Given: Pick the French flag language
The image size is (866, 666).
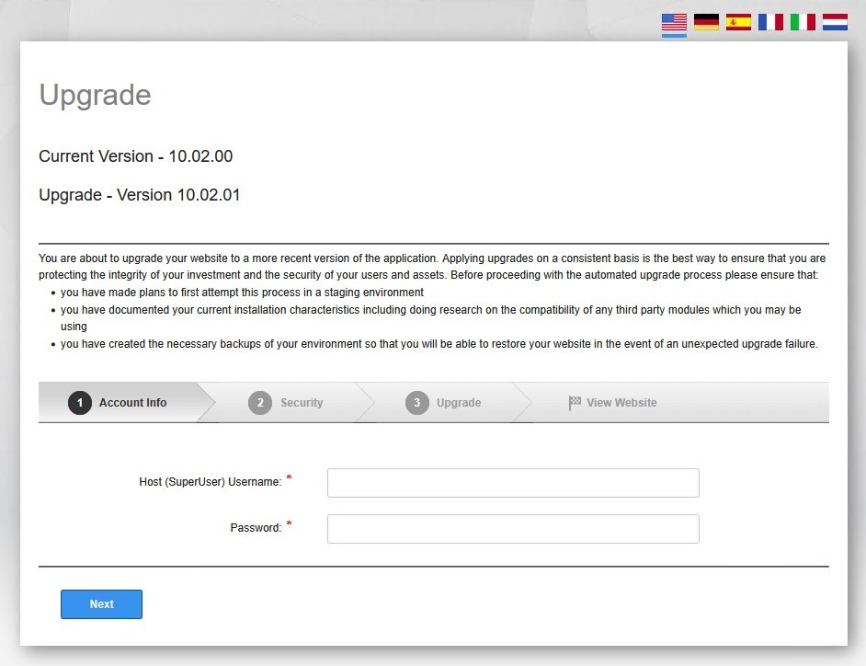Looking at the screenshot, I should click(770, 22).
